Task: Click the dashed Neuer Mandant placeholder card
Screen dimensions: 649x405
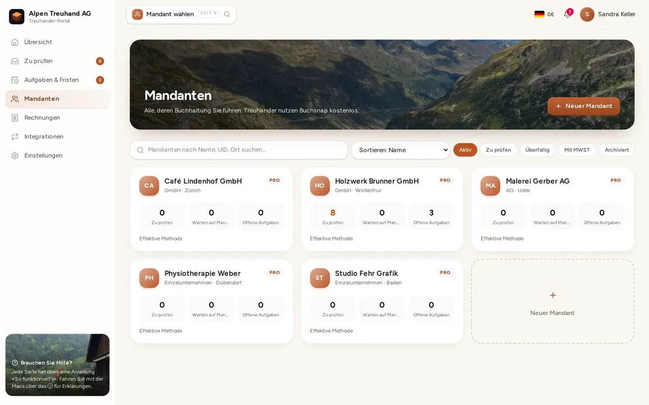Action: 553,301
